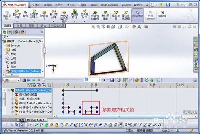The height and width of the screenshot is (134, 200).
Task: Expand the (固定) 机架<1> node in feature tree
Action: click(4, 71)
